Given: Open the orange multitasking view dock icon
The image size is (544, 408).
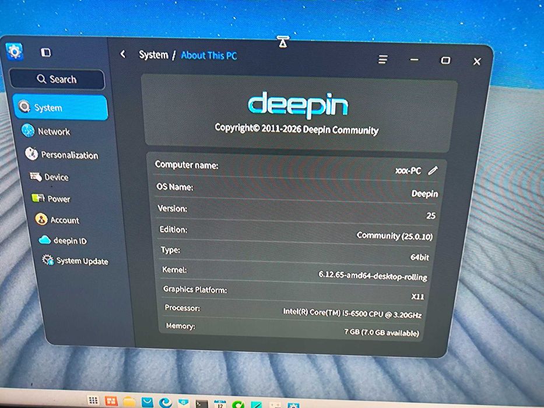Looking at the screenshot, I should (x=111, y=402).
